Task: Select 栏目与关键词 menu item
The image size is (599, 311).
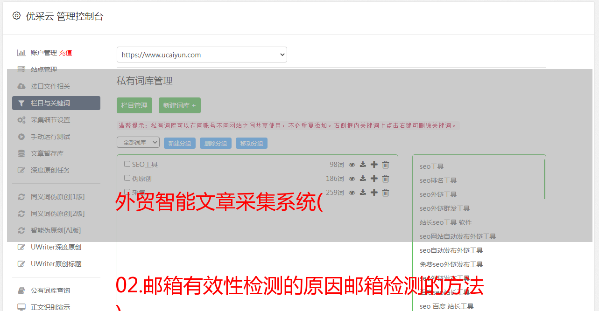Action: tap(56, 103)
